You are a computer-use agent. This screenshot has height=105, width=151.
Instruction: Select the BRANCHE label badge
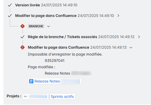(36, 26)
